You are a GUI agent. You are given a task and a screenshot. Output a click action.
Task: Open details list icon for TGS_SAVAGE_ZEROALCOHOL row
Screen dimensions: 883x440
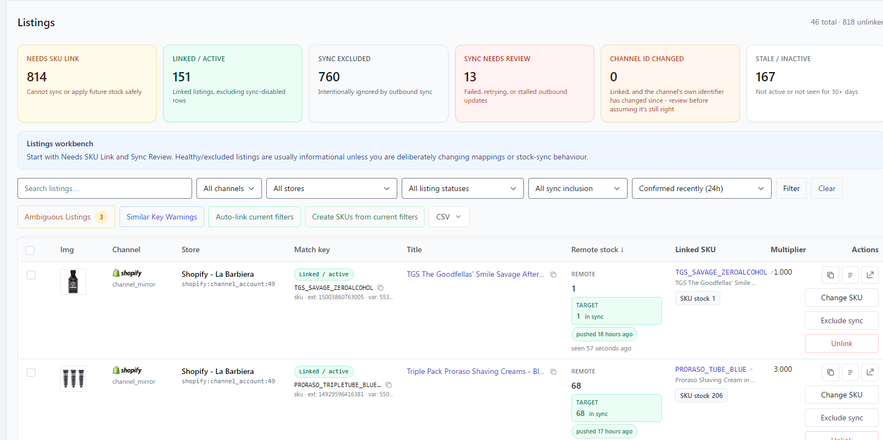tap(850, 275)
